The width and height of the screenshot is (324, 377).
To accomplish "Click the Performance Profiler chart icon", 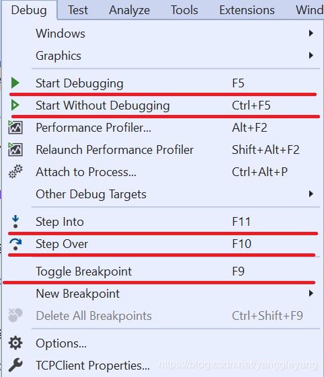I will point(15,127).
